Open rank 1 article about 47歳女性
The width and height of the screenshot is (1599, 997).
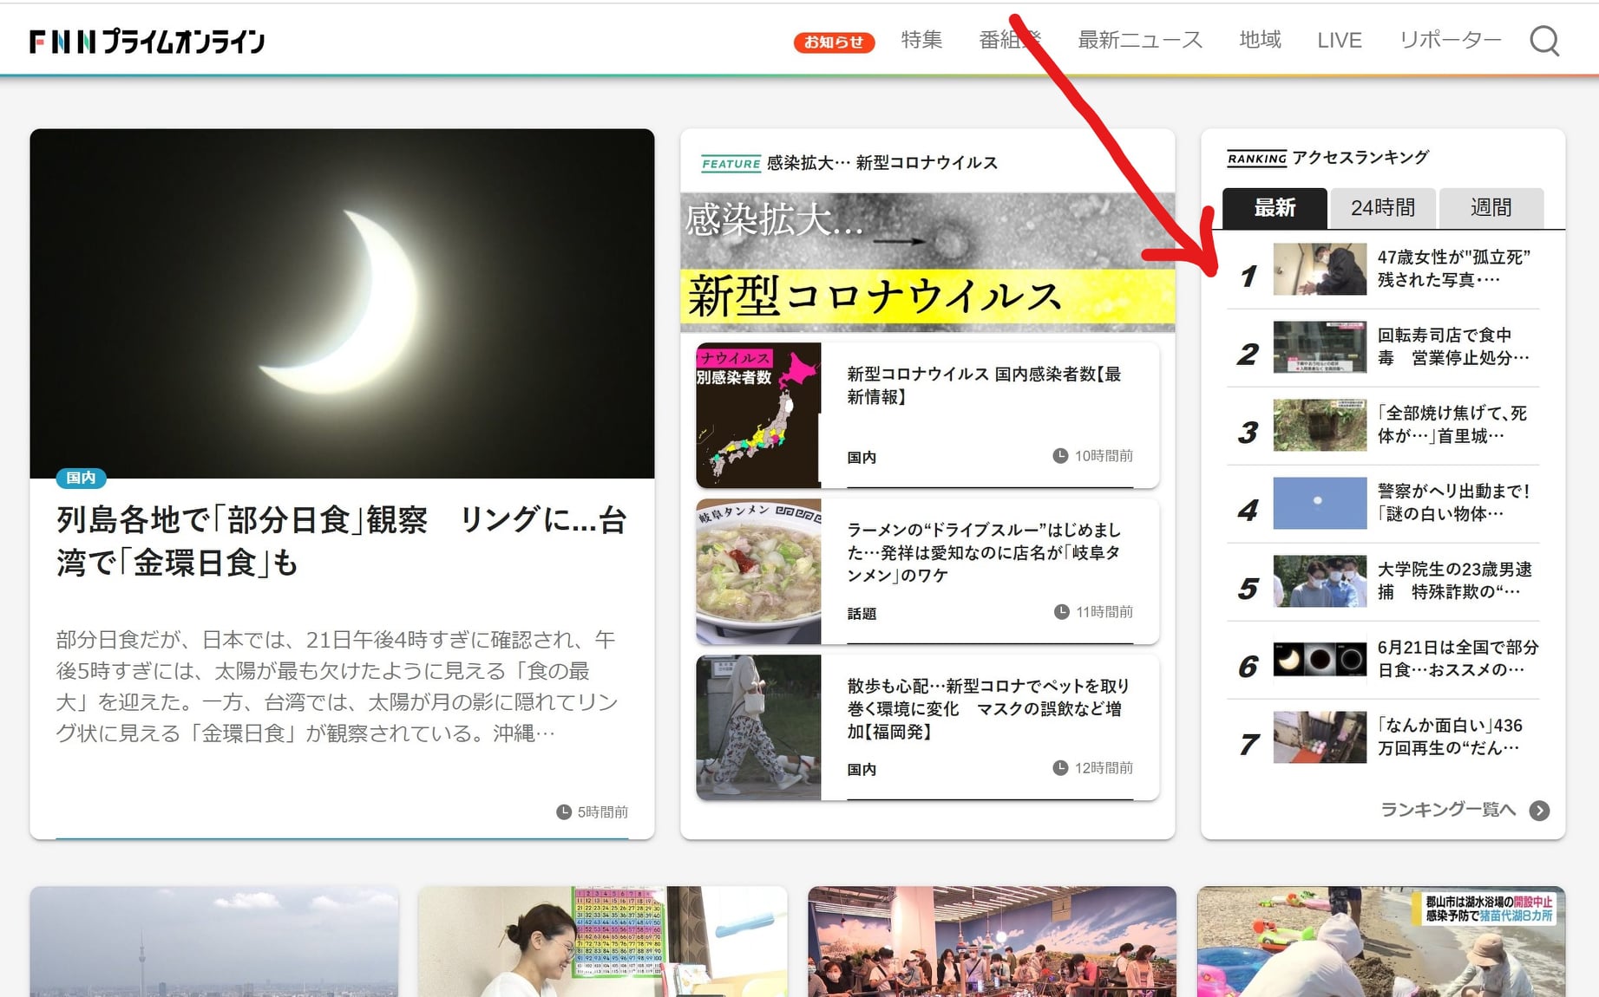(x=1452, y=268)
